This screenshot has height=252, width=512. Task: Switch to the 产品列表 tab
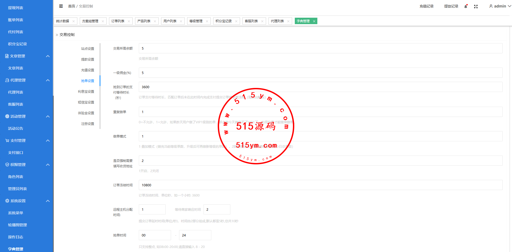pyautogui.click(x=144, y=21)
